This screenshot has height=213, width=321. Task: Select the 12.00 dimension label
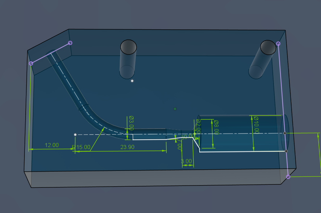pyautogui.click(x=52, y=145)
